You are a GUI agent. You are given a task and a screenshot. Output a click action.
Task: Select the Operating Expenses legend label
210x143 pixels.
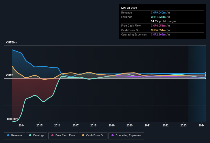point(128,135)
